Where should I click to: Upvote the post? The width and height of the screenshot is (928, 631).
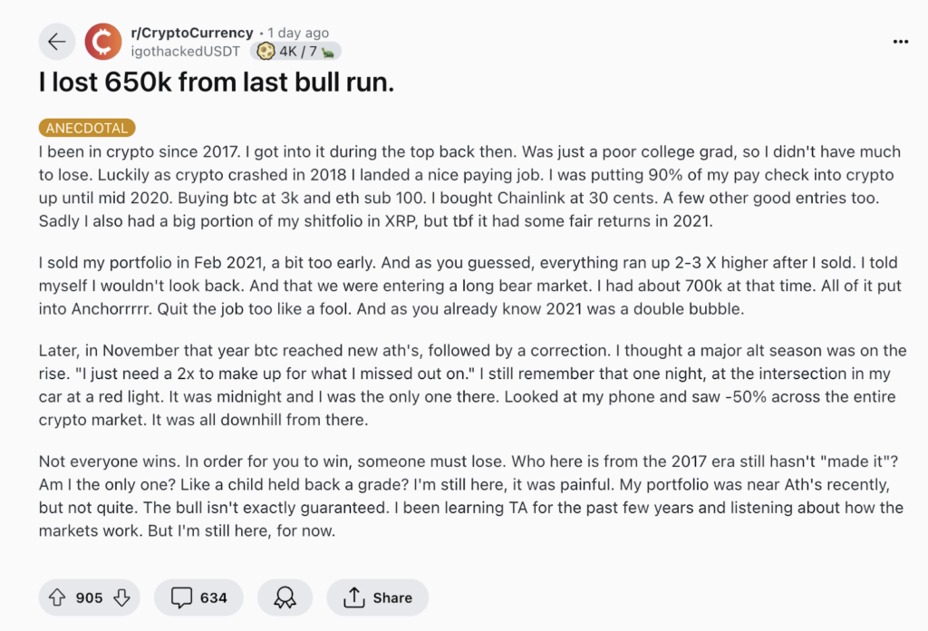coord(58,597)
